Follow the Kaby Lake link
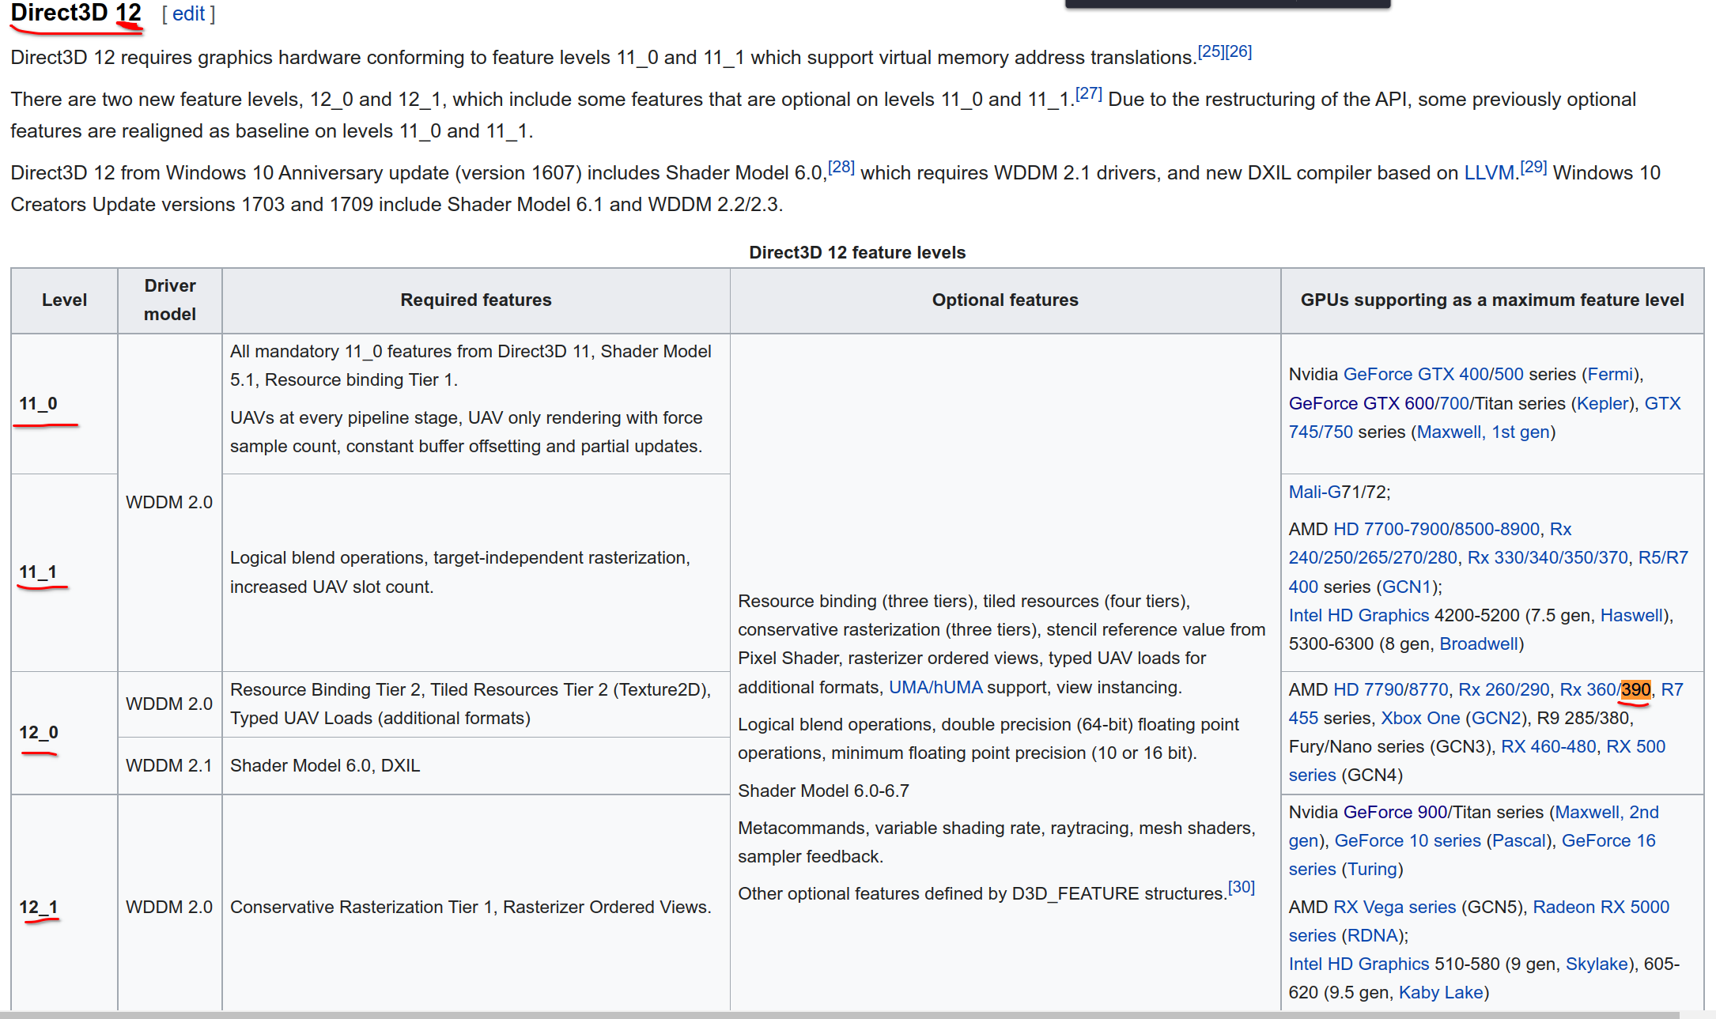1716x1019 pixels. pos(1441,992)
